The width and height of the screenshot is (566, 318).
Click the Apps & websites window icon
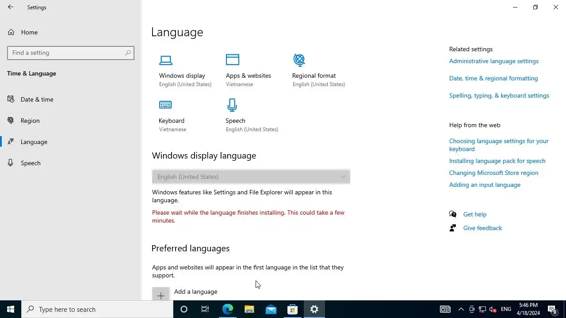233,60
